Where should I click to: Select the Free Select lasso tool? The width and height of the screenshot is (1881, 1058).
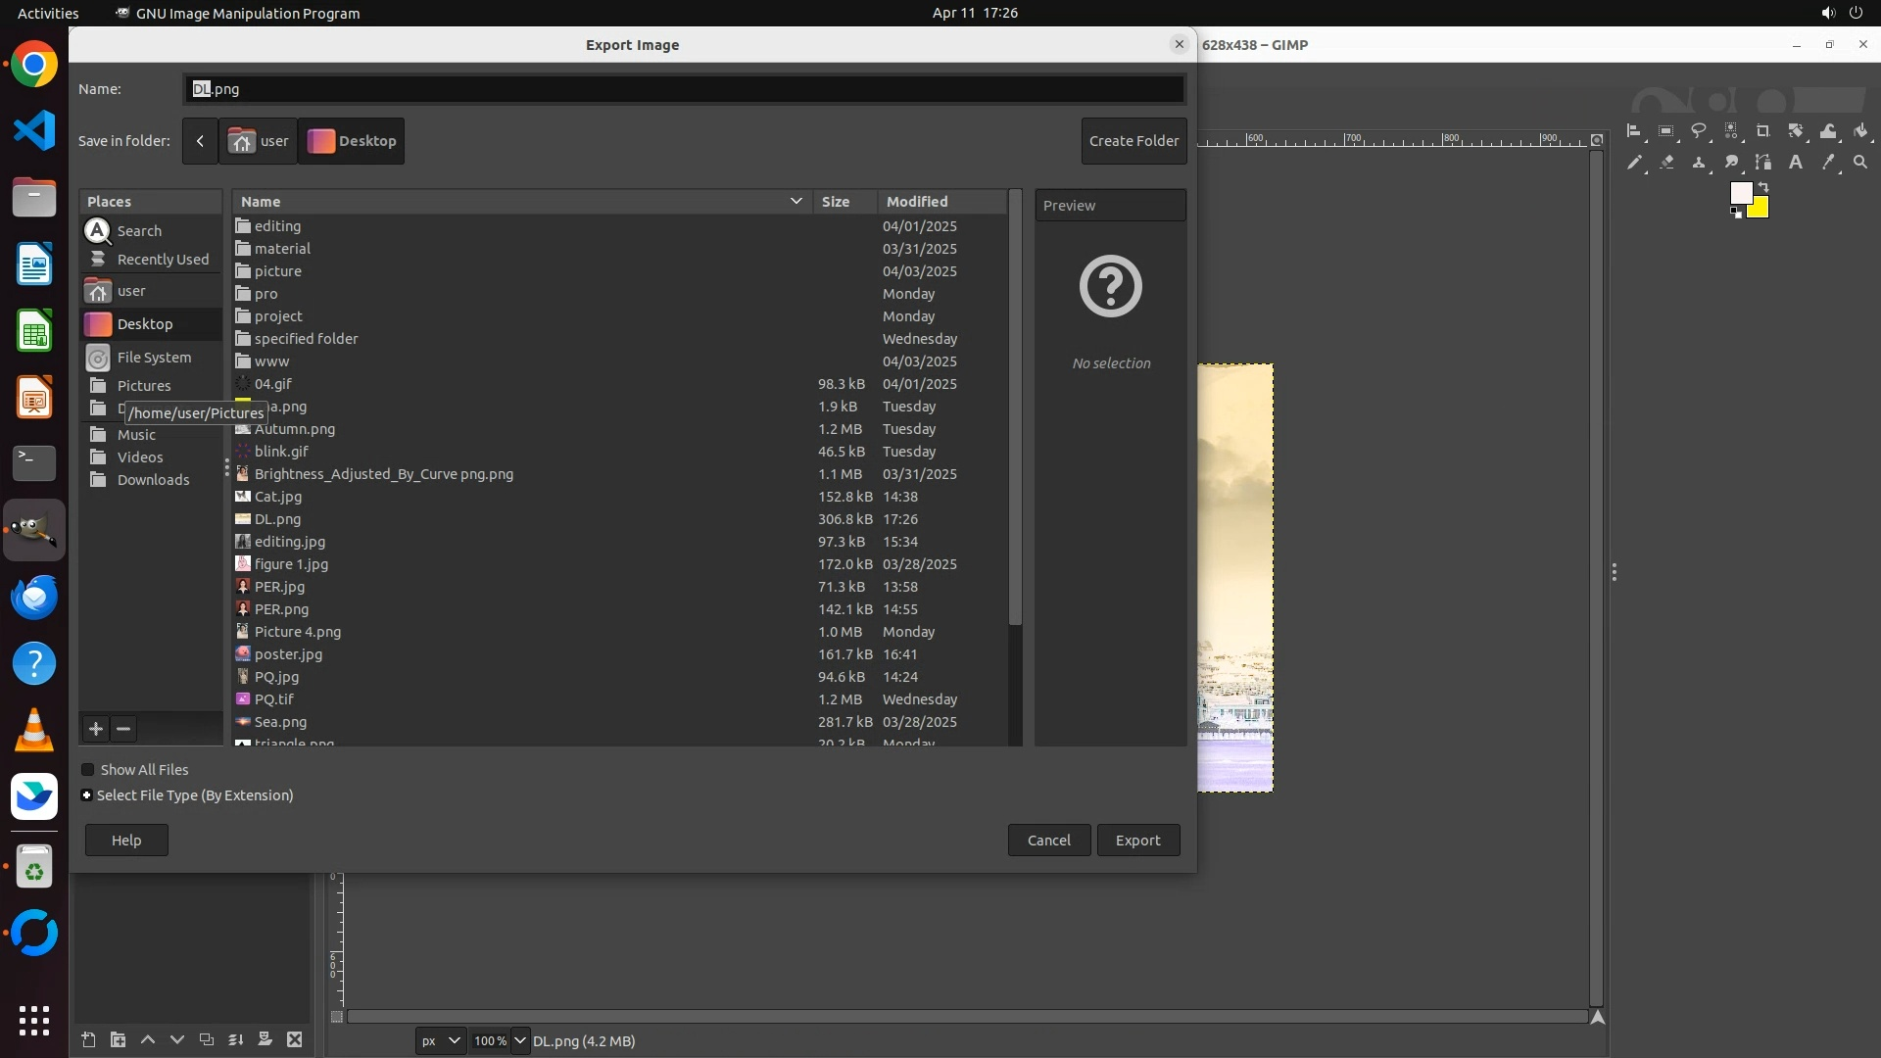click(x=1699, y=131)
